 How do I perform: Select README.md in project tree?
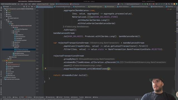tap(11, 75)
